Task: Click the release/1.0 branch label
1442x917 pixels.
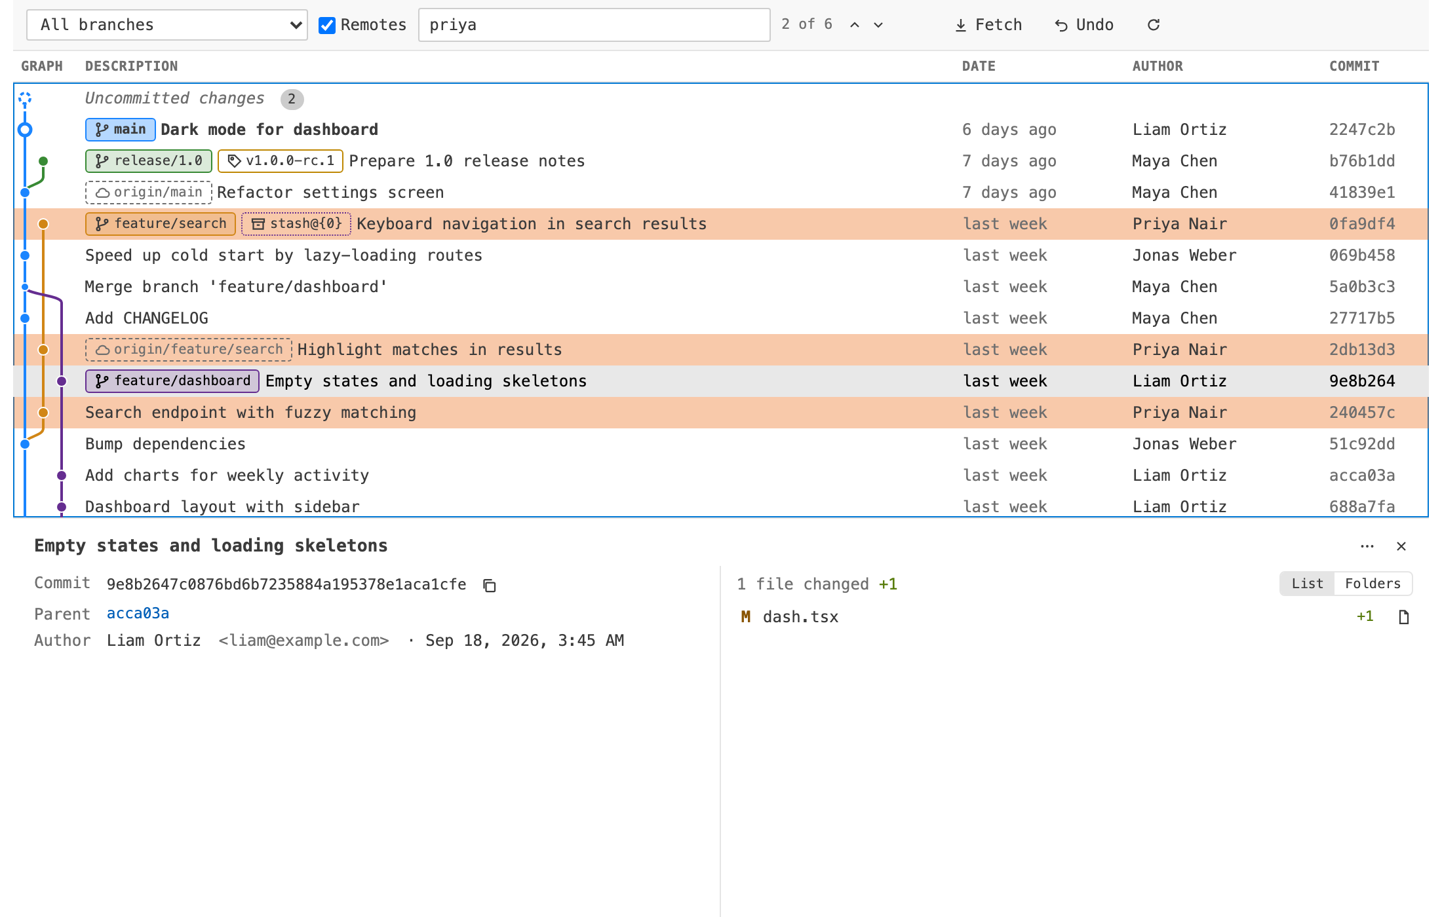Action: [149, 161]
